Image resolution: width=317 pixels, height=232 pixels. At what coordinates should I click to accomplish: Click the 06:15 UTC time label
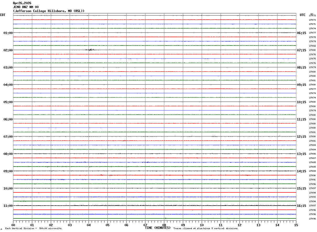tap(302, 33)
